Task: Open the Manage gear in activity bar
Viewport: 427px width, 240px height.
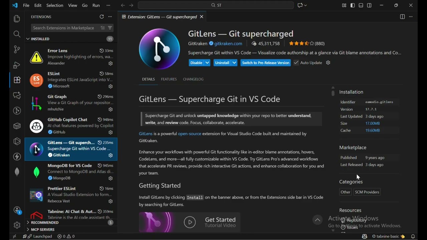Action: (x=17, y=226)
